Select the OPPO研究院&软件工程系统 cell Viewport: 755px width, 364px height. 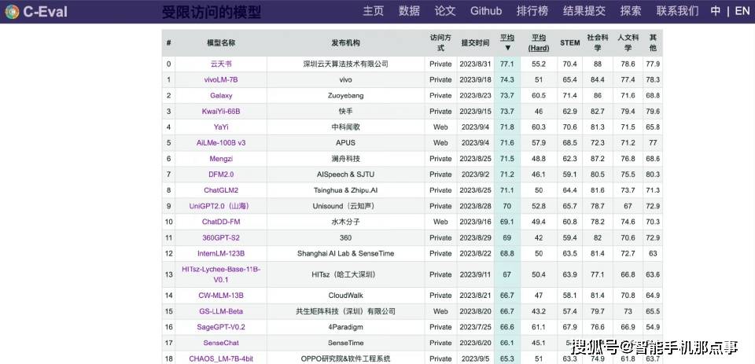(x=346, y=358)
